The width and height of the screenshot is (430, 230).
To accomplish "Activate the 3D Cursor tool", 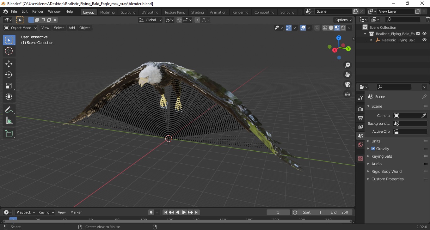I will (9, 51).
